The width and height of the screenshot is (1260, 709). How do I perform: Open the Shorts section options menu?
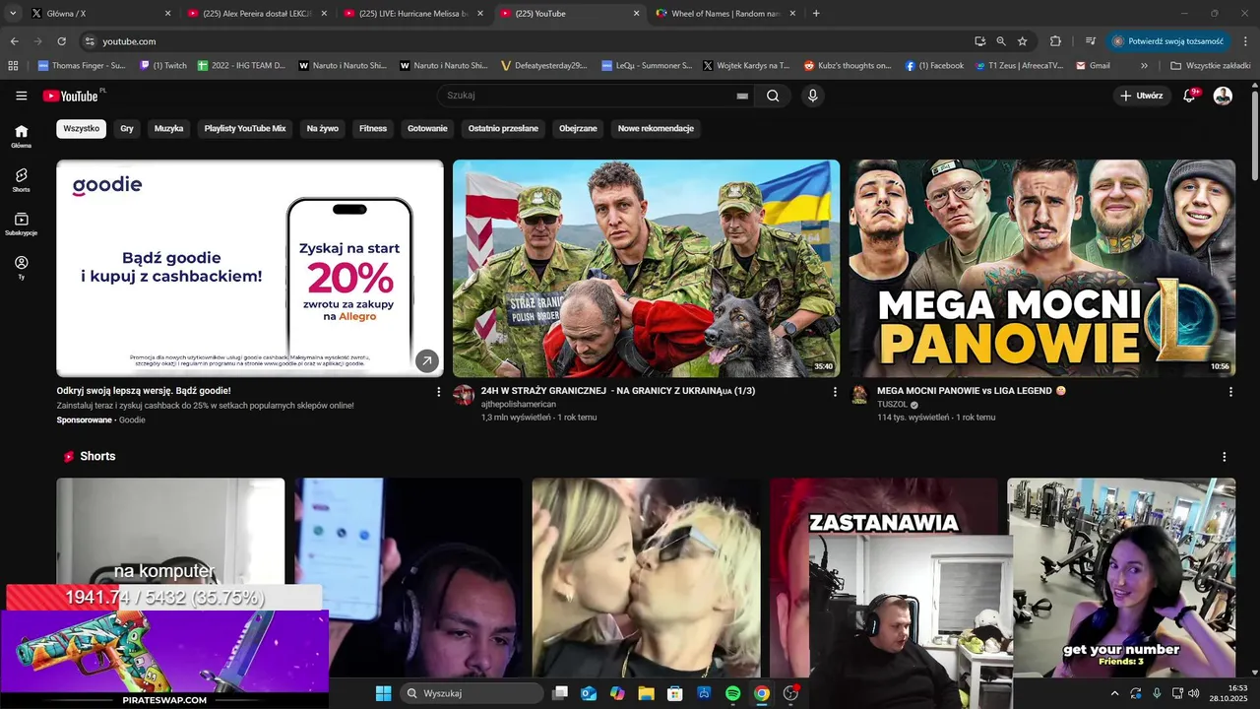[x=1225, y=457]
